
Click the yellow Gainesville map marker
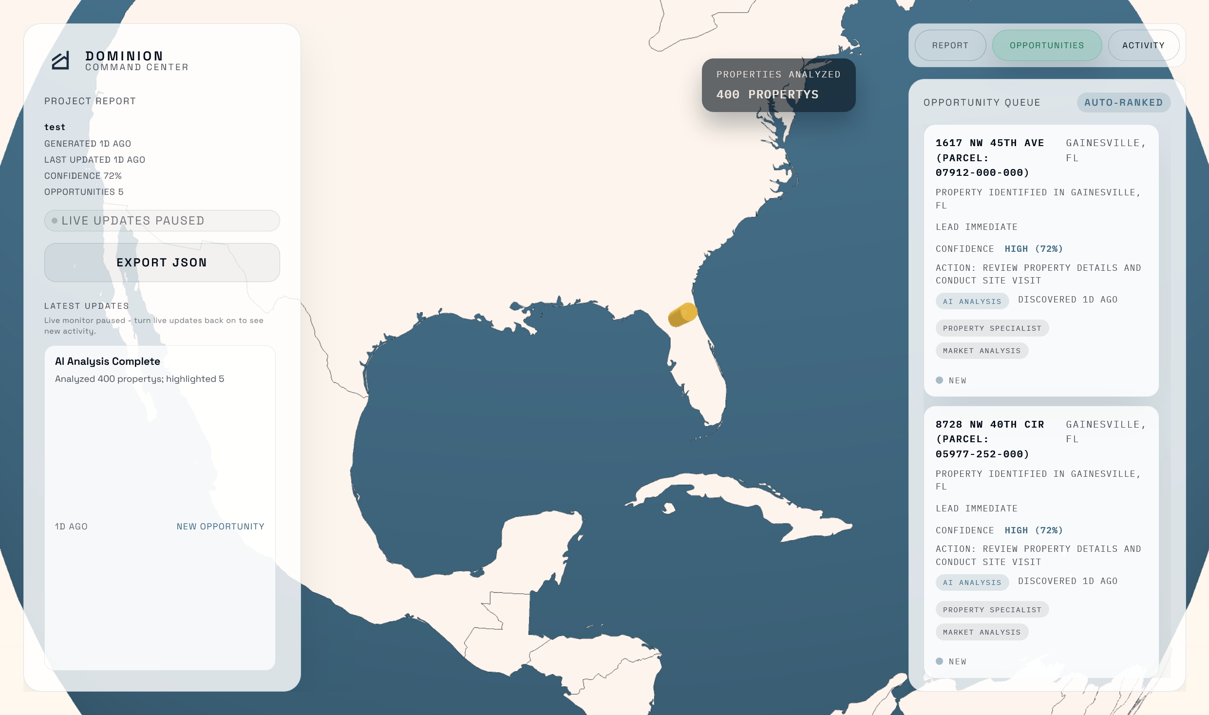682,314
